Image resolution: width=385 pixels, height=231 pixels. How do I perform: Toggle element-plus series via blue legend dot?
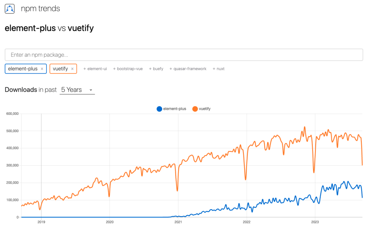click(159, 109)
